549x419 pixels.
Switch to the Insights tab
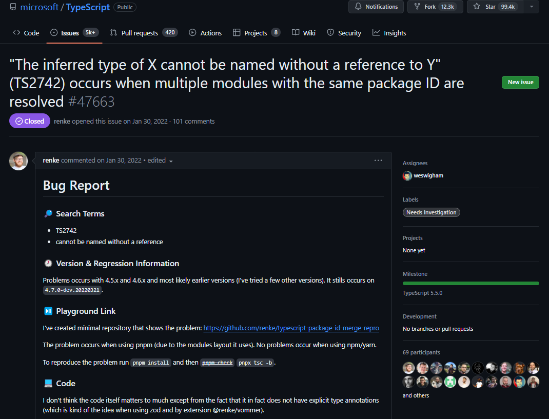[x=389, y=33]
